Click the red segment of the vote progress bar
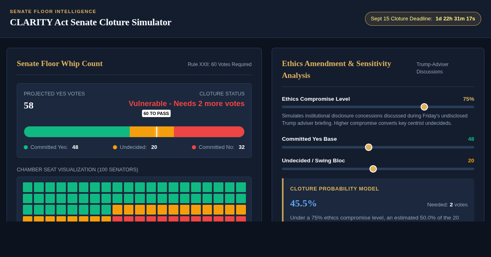 [x=209, y=132]
